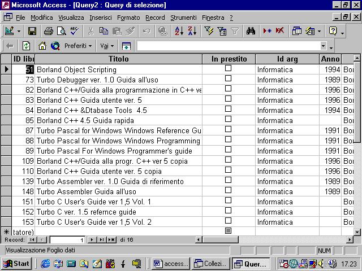Screen dimensions: 362x271
Task: Click the horizontal scrollbar thumb
Action: [x=220, y=240]
